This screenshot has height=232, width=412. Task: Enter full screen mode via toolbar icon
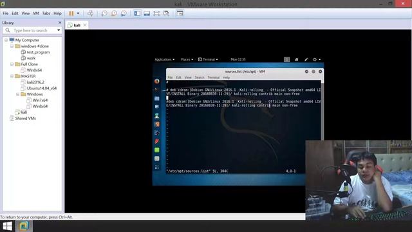pyautogui.click(x=156, y=13)
